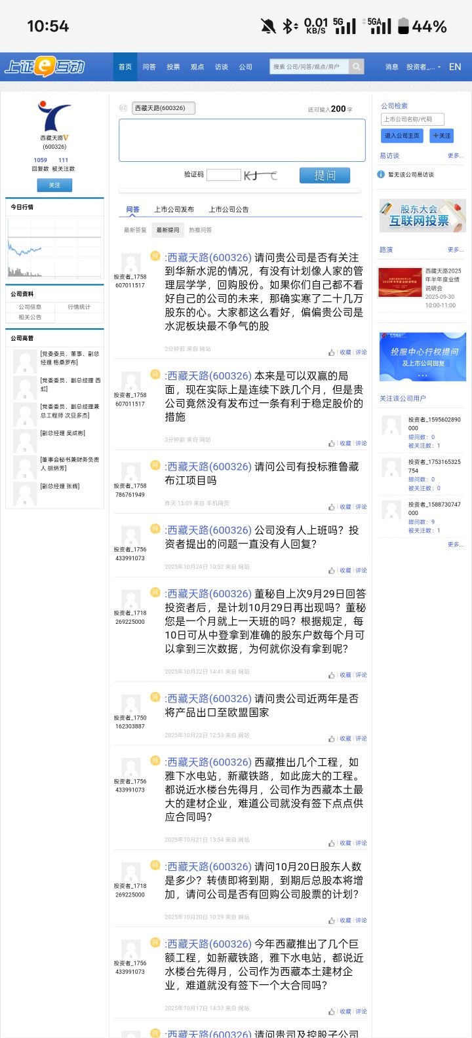The width and height of the screenshot is (472, 1038).
Task: Click the 问 badge on 雅鲁藏布江 question
Action: tap(155, 465)
